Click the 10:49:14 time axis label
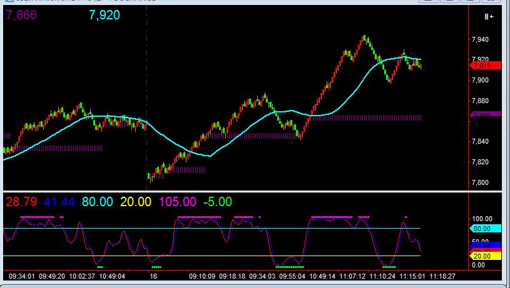This screenshot has height=288, width=510. (x=322, y=276)
